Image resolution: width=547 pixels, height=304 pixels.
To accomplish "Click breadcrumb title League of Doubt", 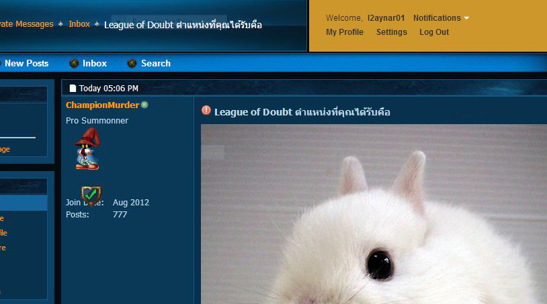I will [183, 25].
